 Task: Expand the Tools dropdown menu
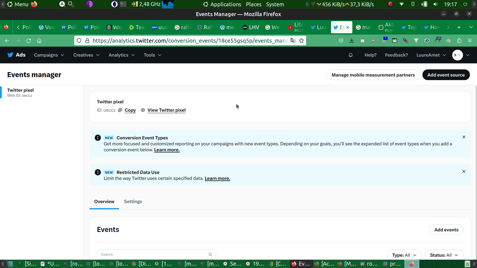point(153,55)
